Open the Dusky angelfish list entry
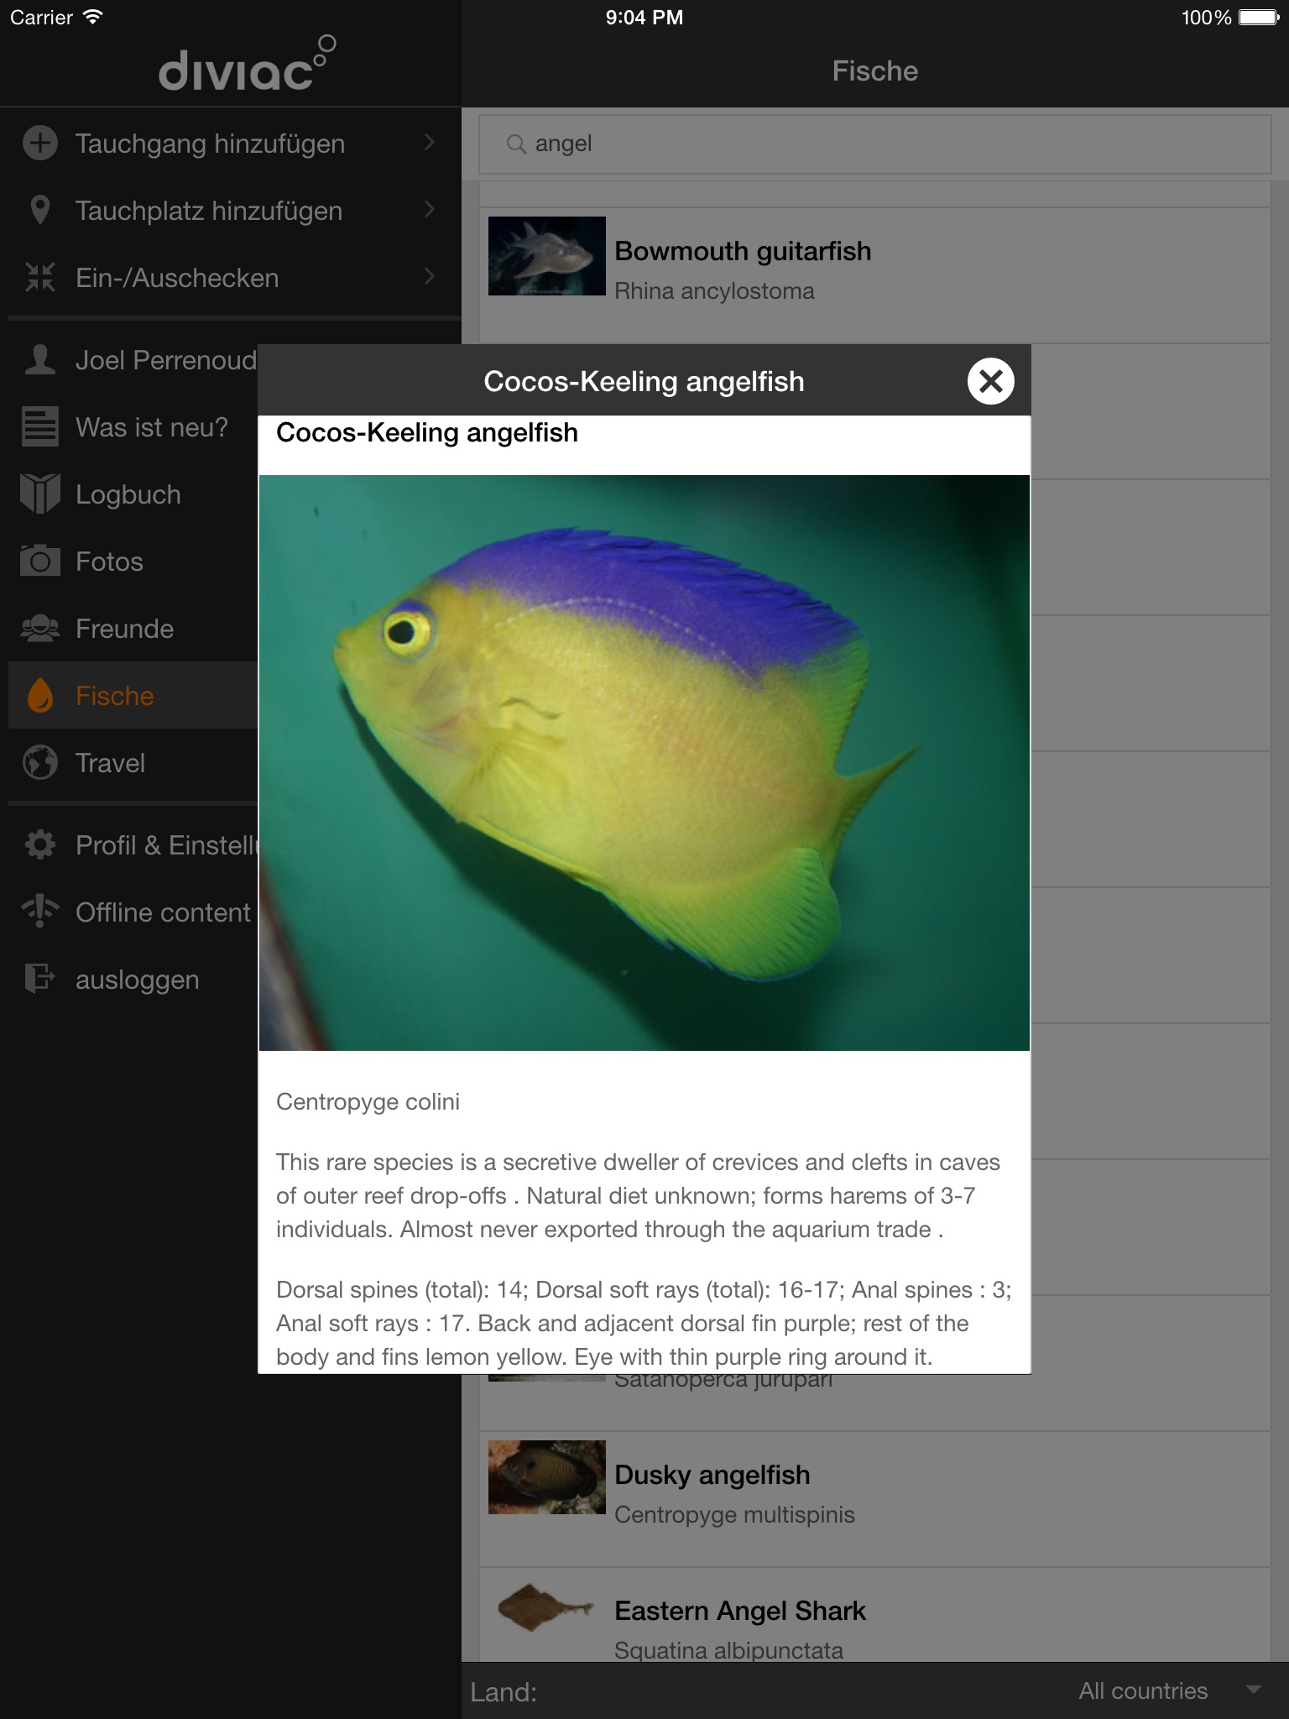 pyautogui.click(x=874, y=1499)
